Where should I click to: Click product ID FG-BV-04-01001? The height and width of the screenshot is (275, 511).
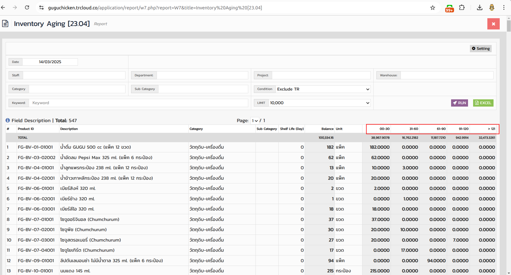tap(36, 168)
